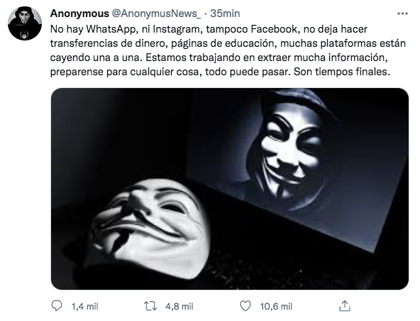
Task: Like the tweet with heart icon
Action: pos(245,305)
